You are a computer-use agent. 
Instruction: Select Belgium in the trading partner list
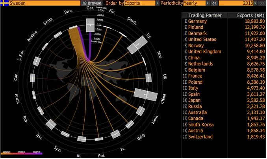pyautogui.click(x=197, y=70)
